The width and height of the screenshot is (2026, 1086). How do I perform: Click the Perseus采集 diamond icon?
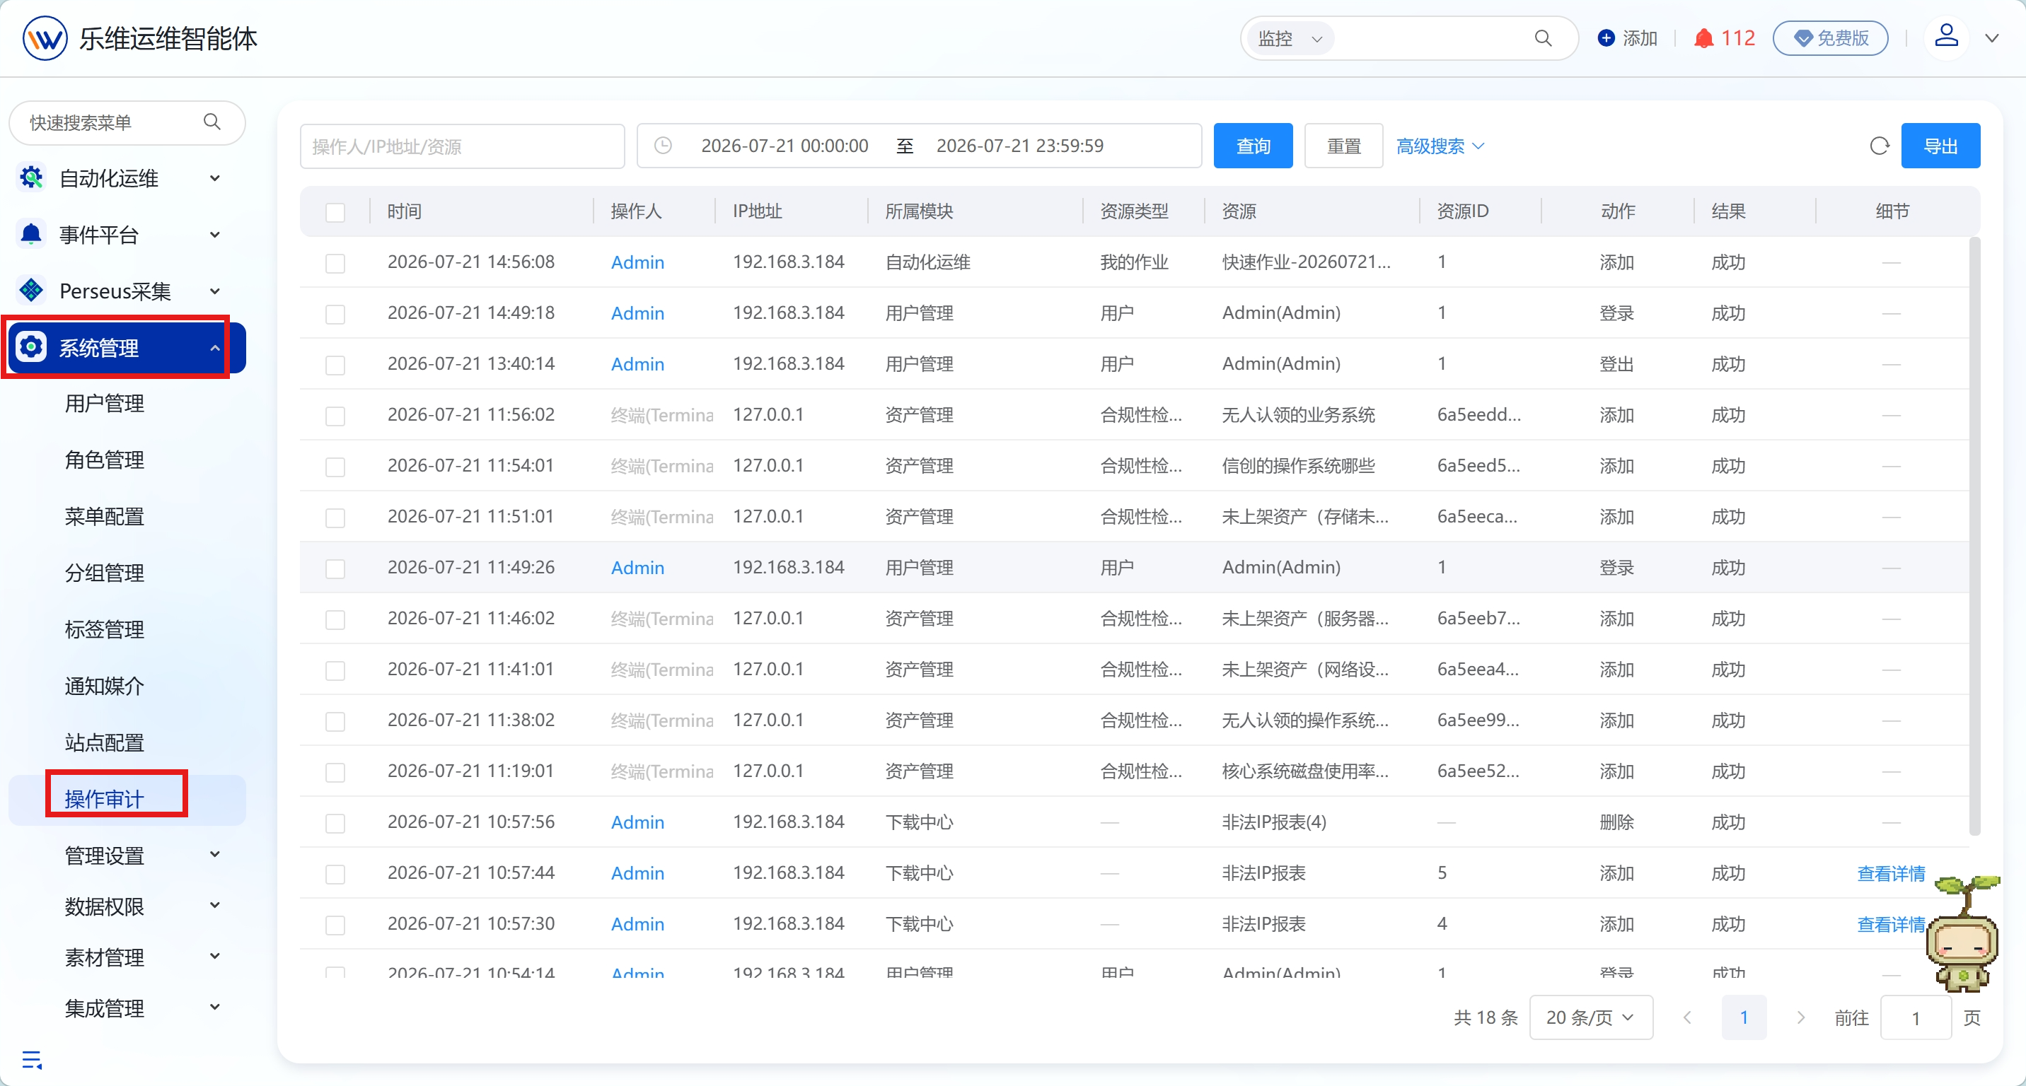tap(31, 291)
